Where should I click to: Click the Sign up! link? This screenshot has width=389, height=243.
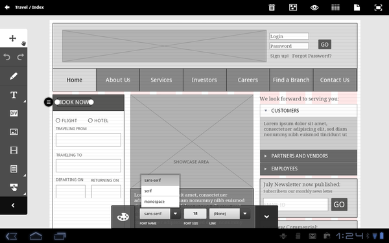click(x=279, y=56)
